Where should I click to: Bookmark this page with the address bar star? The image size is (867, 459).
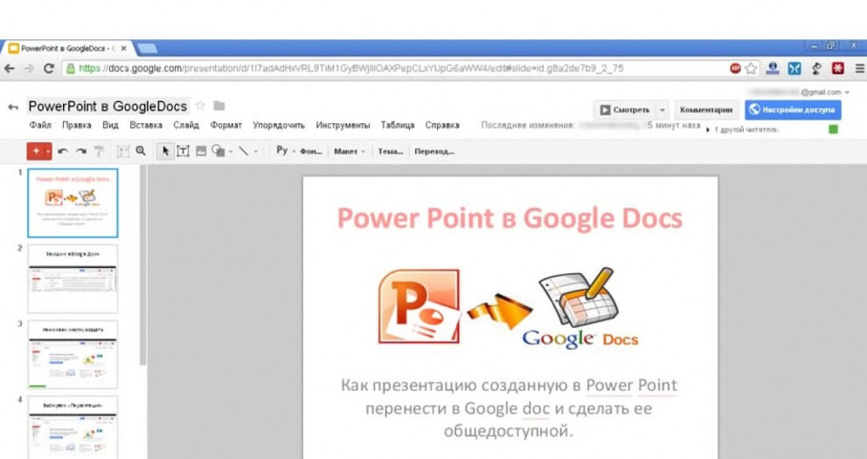pyautogui.click(x=751, y=68)
